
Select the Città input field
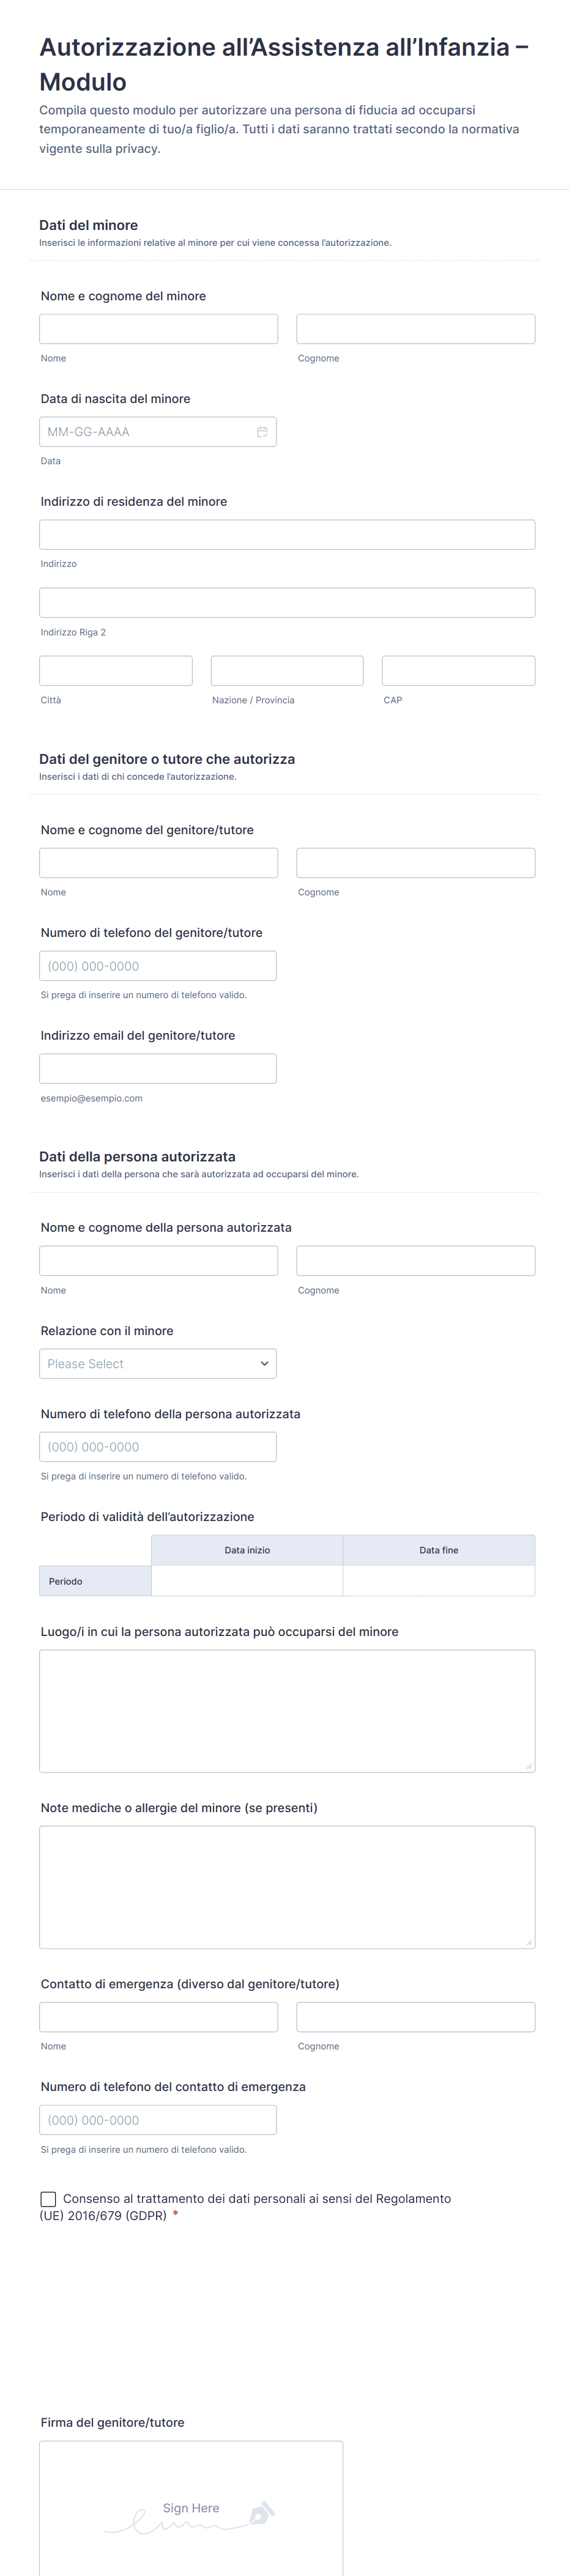[116, 671]
